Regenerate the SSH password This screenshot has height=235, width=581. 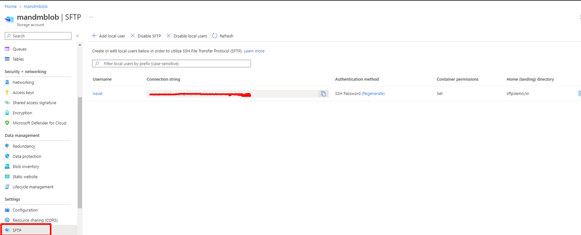point(373,94)
